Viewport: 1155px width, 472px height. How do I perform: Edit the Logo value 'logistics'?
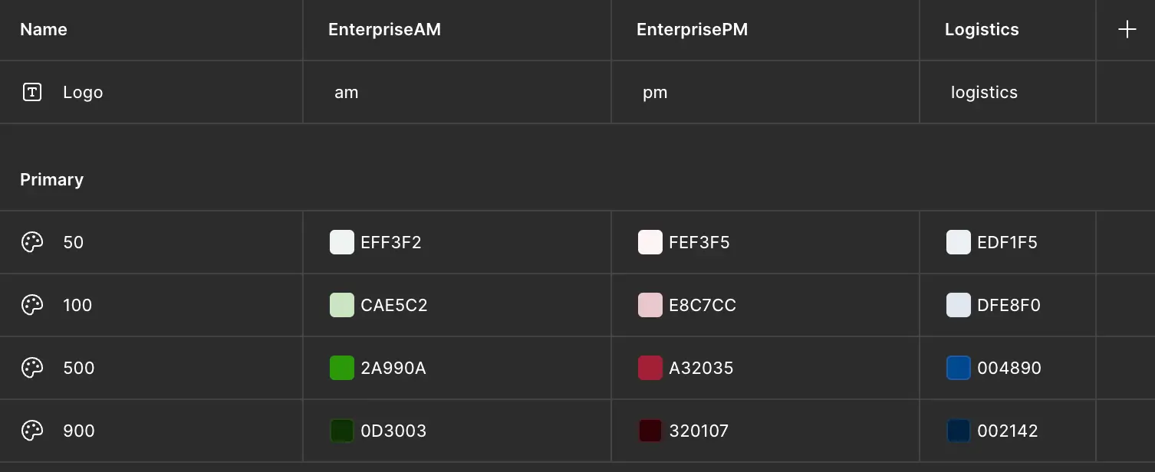click(x=984, y=93)
